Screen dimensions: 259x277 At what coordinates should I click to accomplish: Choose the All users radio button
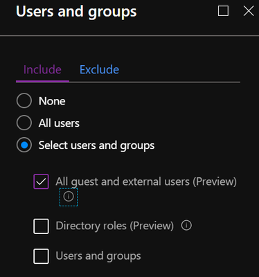[24, 123]
